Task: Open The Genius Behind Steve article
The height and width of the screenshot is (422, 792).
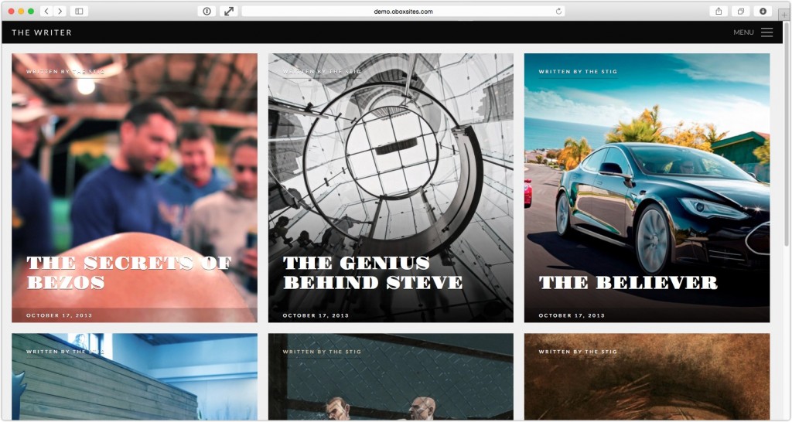Action: (x=373, y=273)
